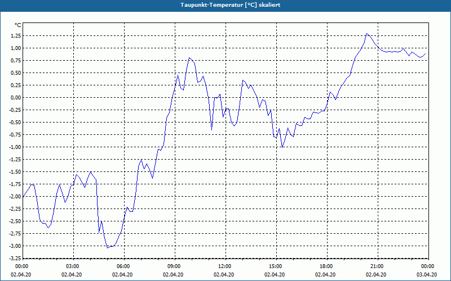Click the 15:00 time axis label
The width and height of the screenshot is (451, 281).
pos(276,266)
